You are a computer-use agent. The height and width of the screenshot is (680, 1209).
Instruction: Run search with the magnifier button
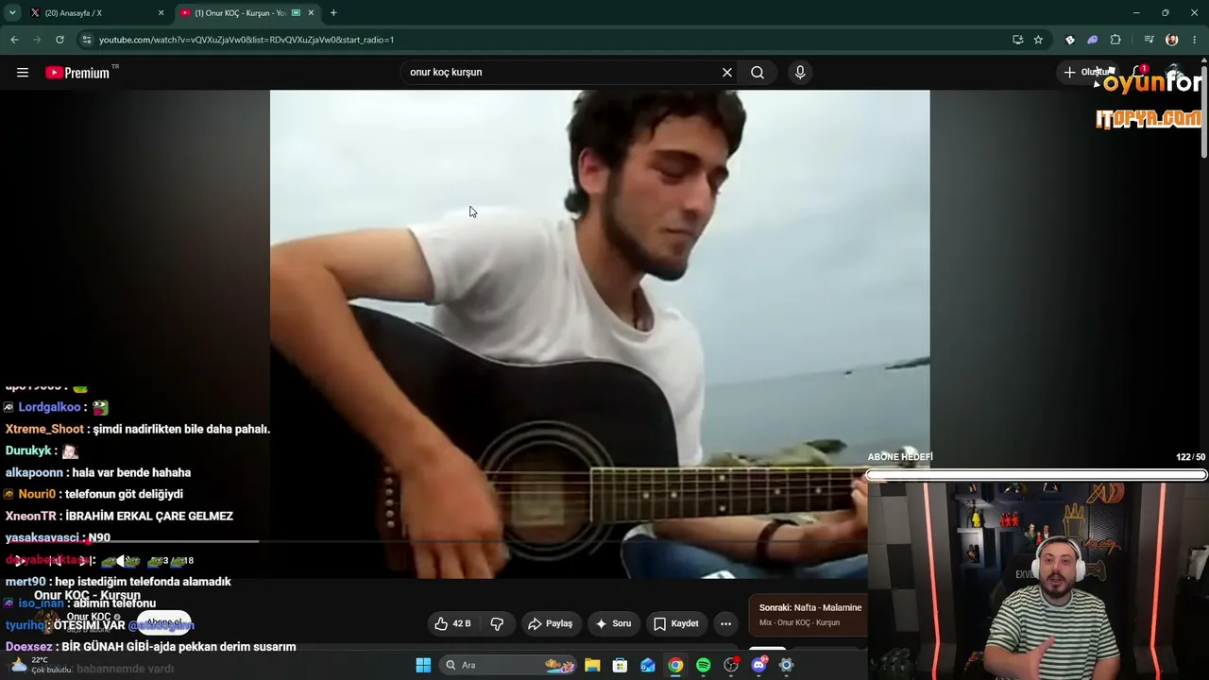[758, 73]
